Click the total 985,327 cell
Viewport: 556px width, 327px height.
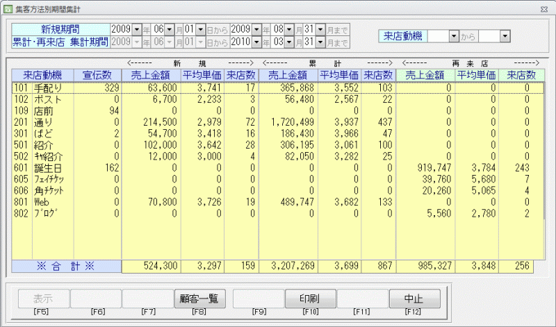(x=425, y=266)
